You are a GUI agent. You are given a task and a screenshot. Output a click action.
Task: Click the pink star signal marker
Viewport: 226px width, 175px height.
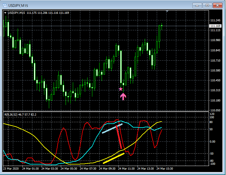tap(120, 89)
